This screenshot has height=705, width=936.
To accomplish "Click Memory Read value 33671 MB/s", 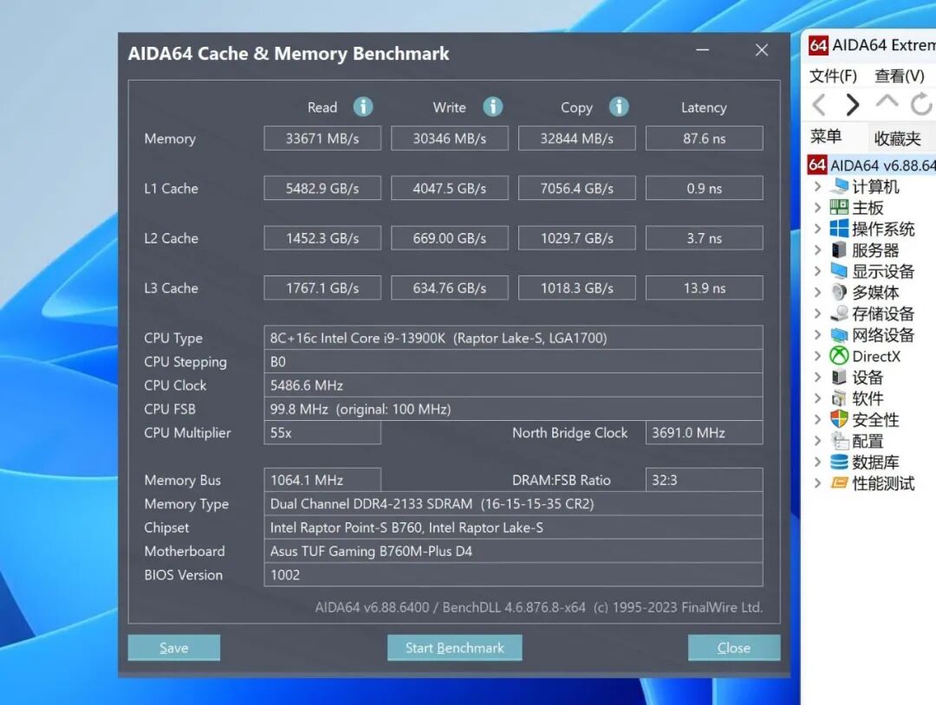I will (322, 139).
